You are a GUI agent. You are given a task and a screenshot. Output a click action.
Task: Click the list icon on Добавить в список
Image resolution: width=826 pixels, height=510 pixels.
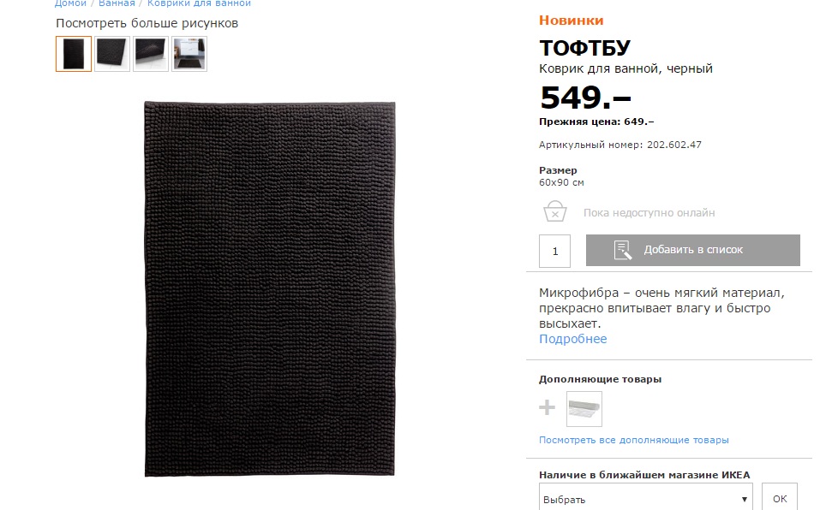(x=623, y=251)
